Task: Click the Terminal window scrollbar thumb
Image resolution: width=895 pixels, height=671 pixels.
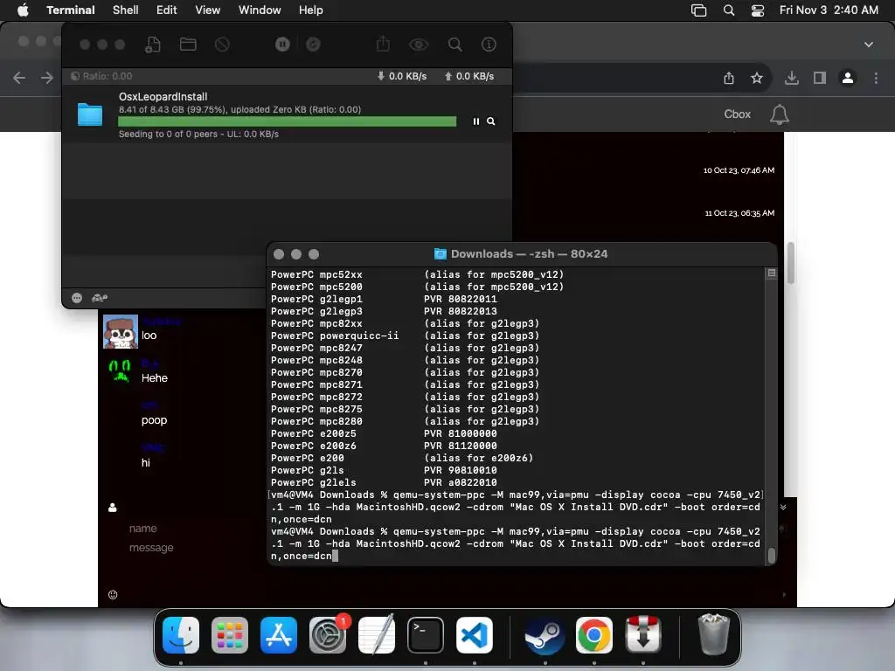Action: [x=772, y=556]
